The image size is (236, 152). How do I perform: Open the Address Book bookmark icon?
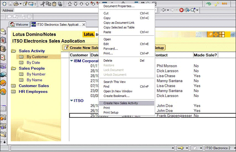(3, 49)
